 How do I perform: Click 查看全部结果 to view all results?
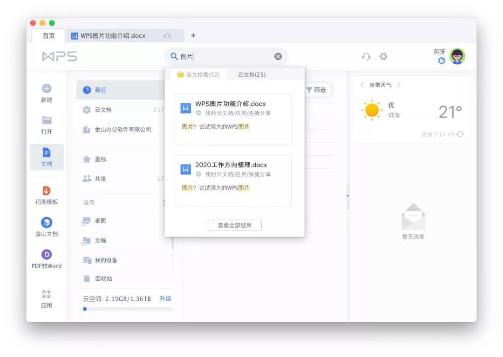point(234,225)
